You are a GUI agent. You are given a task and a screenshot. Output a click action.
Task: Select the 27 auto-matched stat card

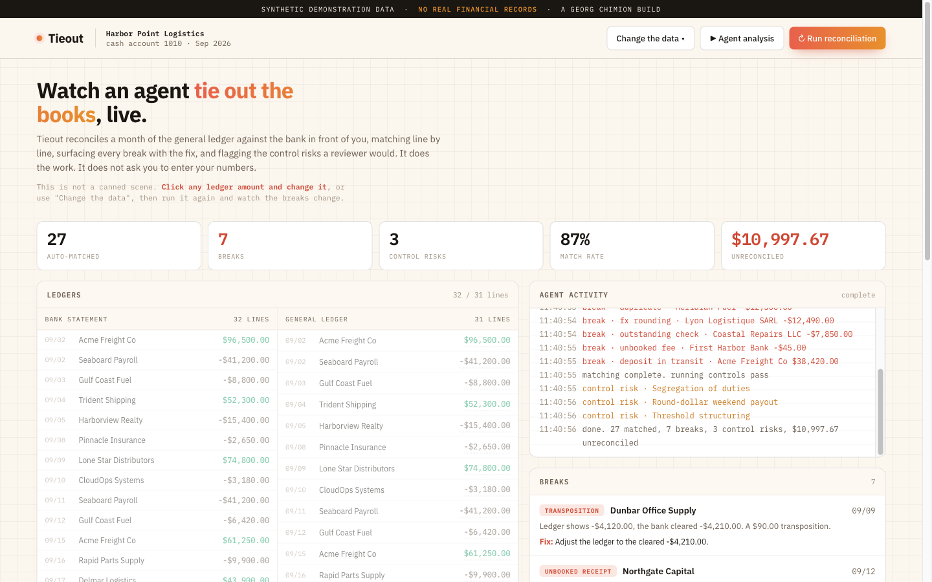coord(119,246)
